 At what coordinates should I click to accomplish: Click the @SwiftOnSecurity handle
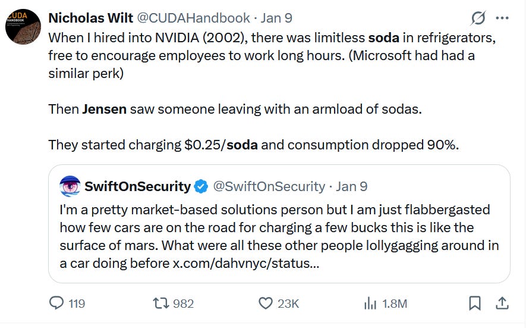pyautogui.click(x=269, y=186)
